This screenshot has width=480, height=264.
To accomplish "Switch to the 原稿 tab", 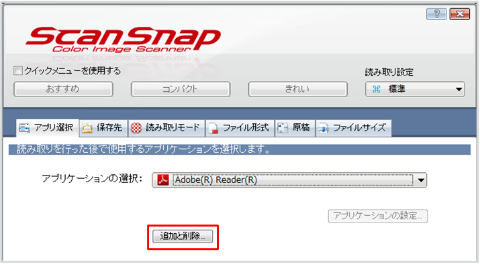I will click(x=295, y=128).
